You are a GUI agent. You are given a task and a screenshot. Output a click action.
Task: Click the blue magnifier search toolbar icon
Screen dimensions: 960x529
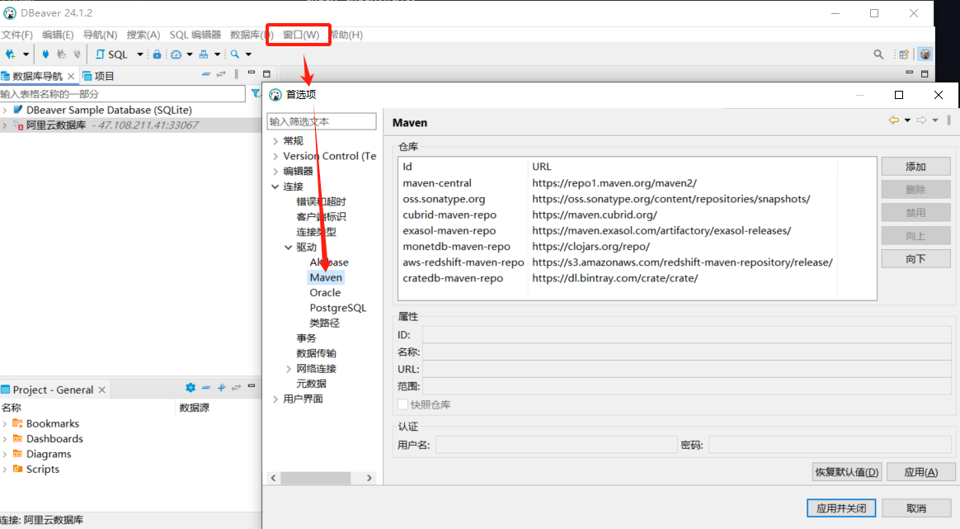[235, 54]
